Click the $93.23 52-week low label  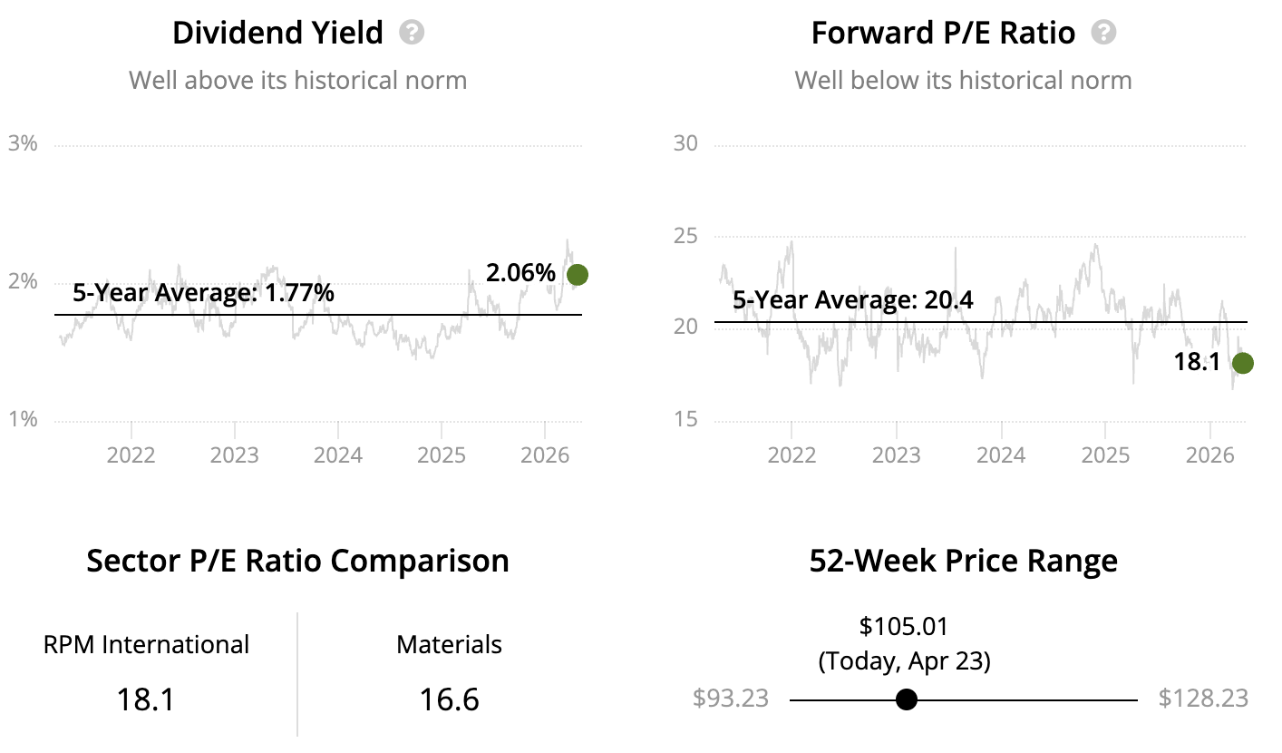coord(731,699)
